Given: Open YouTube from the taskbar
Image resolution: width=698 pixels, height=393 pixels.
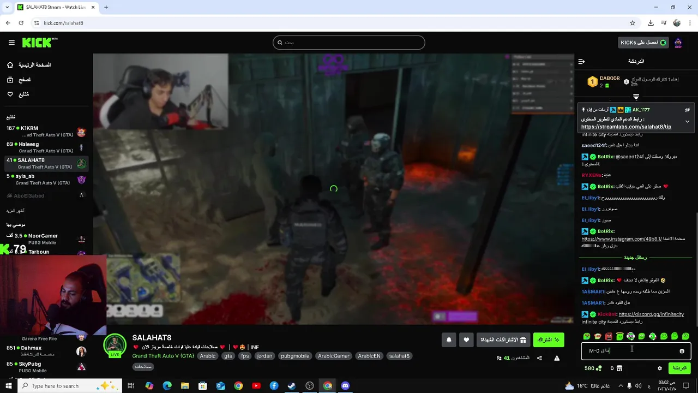Looking at the screenshot, I should tap(256, 386).
